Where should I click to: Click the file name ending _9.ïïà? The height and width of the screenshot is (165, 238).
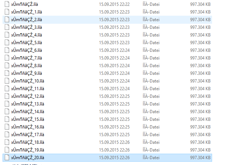click(26, 73)
